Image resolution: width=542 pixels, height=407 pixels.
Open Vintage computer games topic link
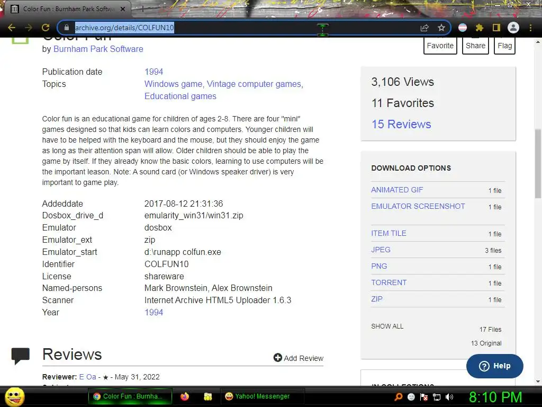point(254,84)
